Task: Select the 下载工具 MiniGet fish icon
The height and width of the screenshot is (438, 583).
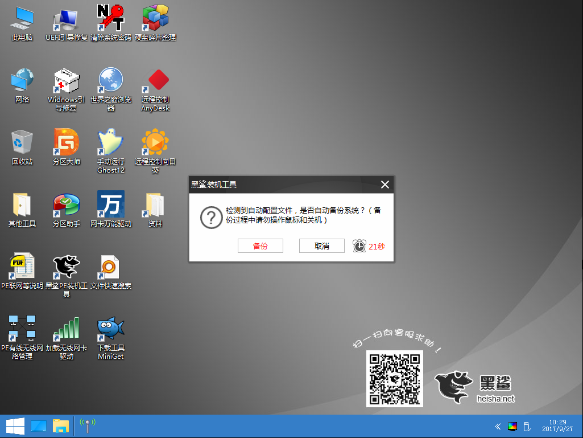Action: 111,329
